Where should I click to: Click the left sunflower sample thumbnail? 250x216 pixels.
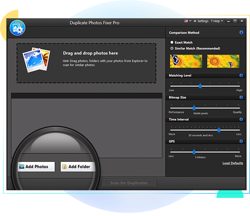coord(186,61)
